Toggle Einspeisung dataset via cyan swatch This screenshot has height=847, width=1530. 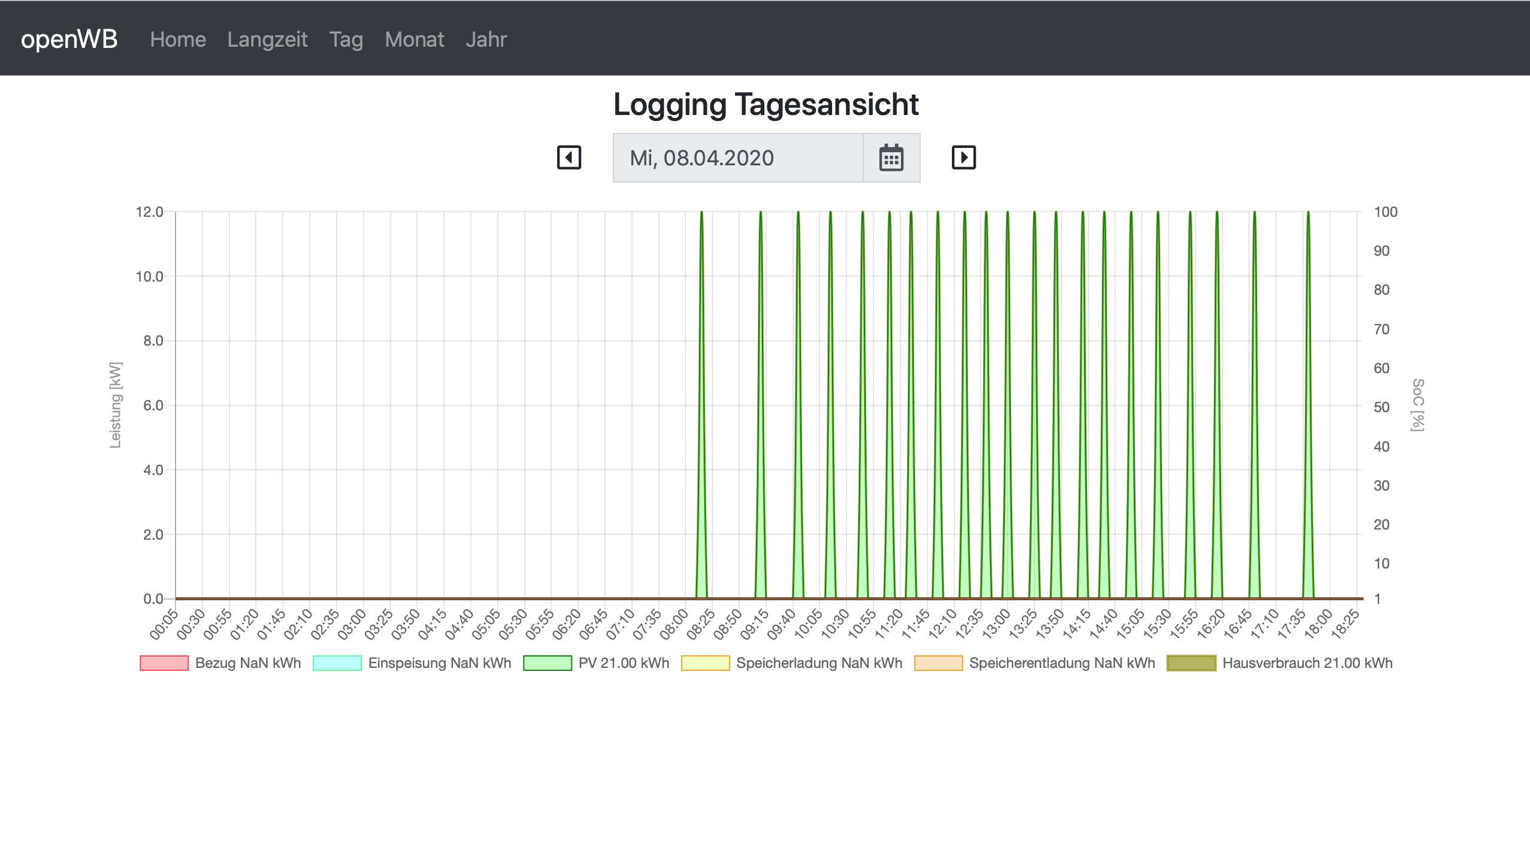(337, 663)
